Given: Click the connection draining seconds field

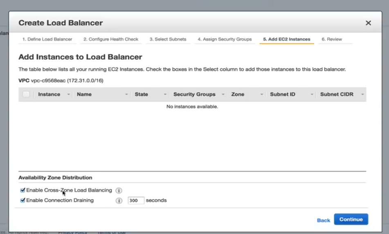Looking at the screenshot, I should (x=136, y=200).
